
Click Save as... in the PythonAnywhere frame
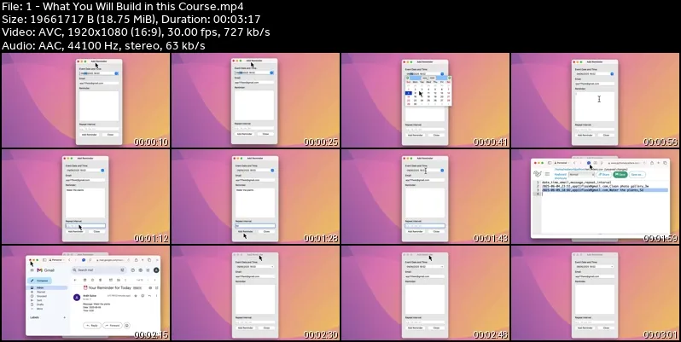click(637, 175)
